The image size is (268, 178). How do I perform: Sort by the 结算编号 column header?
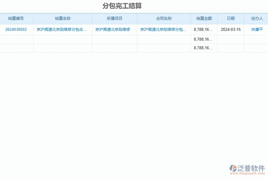tap(16, 18)
